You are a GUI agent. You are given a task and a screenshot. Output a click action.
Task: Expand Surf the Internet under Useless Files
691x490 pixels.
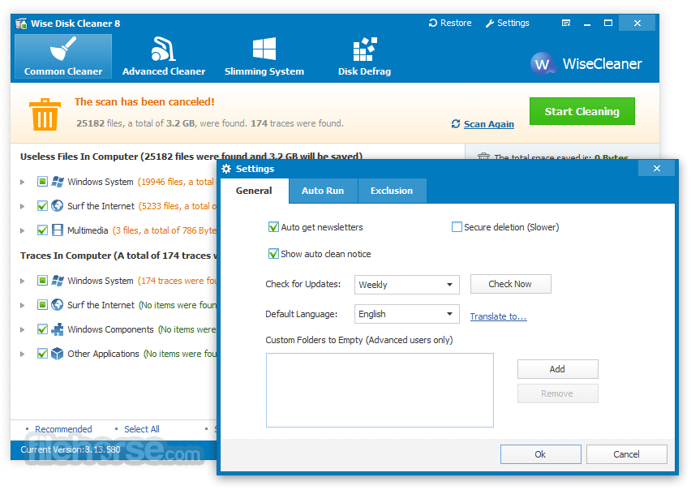(23, 206)
